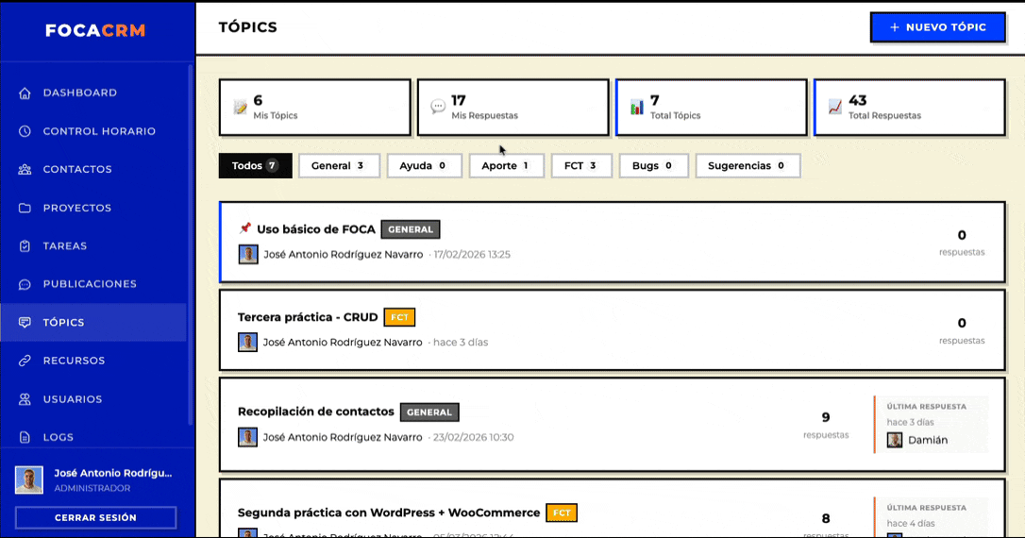Screen dimensions: 1025x538
Task: Click the Cerrar Sesión button
Action: point(95,517)
